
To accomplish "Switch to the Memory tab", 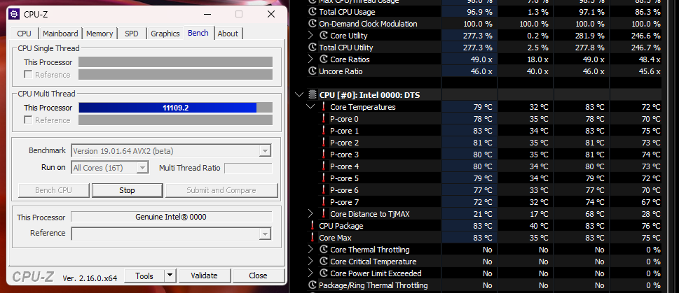I will click(100, 34).
